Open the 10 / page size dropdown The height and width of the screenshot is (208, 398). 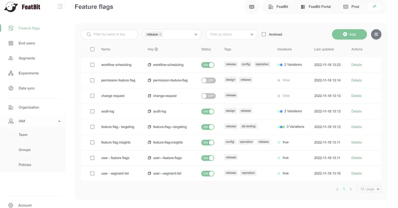click(x=370, y=189)
